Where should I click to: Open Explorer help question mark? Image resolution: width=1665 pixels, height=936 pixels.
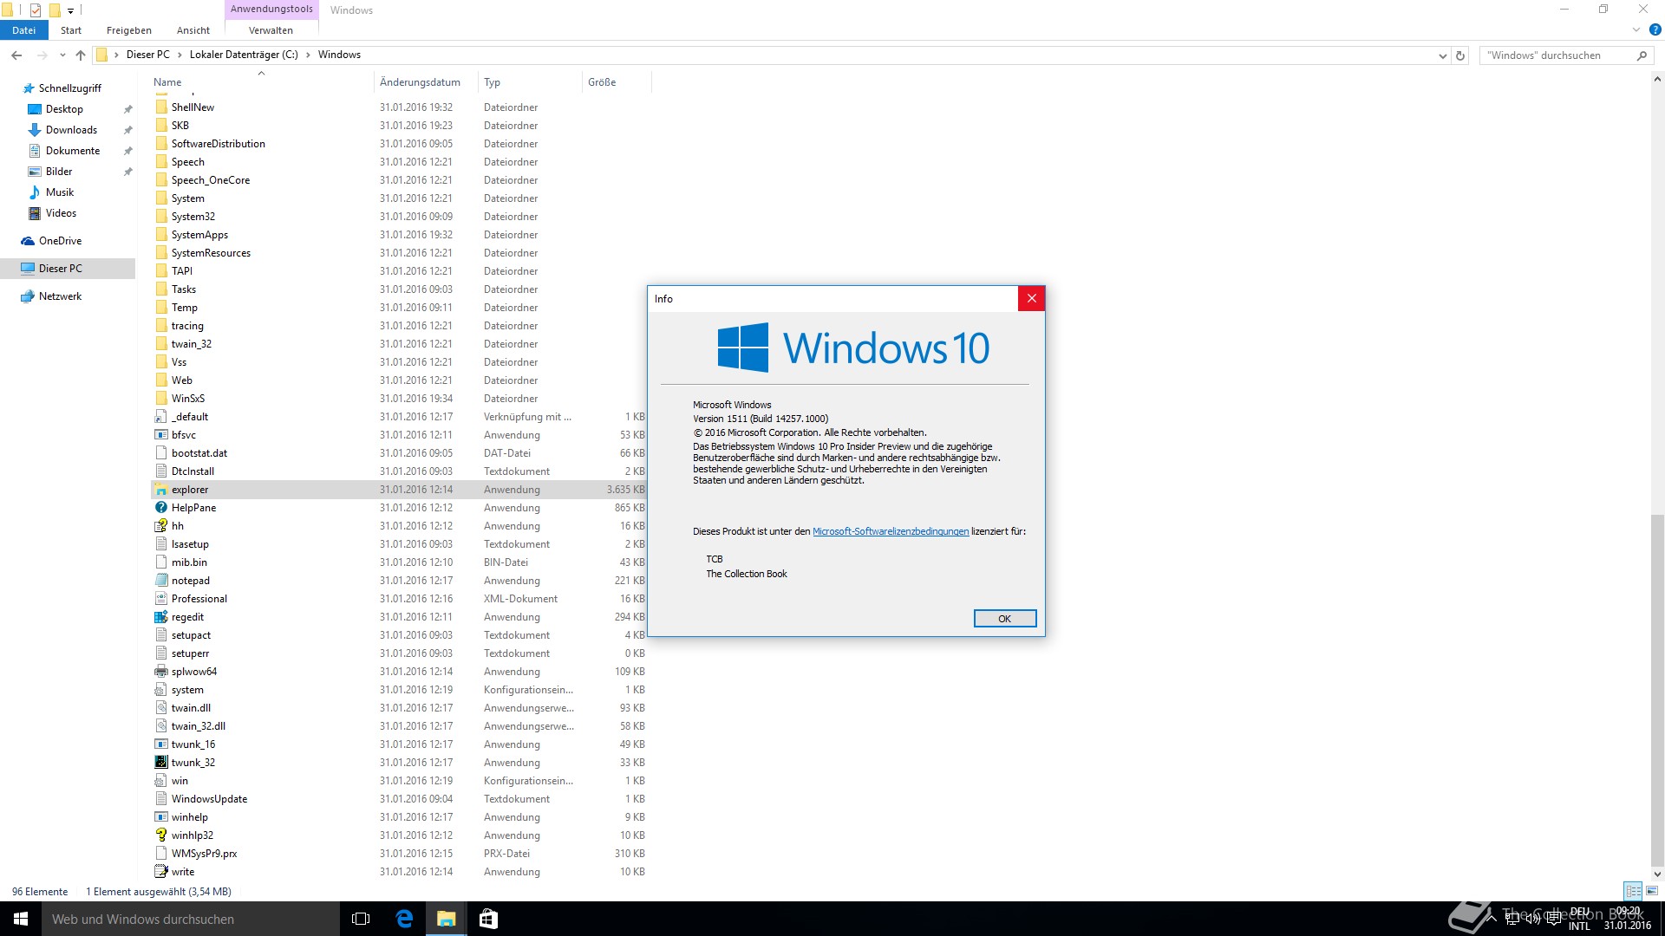[1655, 30]
